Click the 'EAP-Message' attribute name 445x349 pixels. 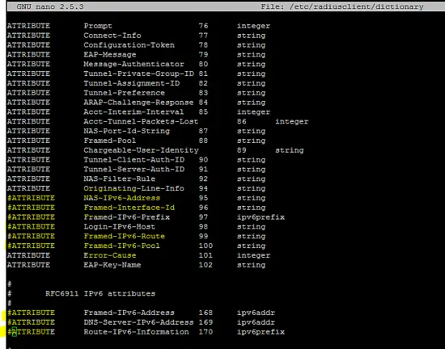(x=110, y=55)
